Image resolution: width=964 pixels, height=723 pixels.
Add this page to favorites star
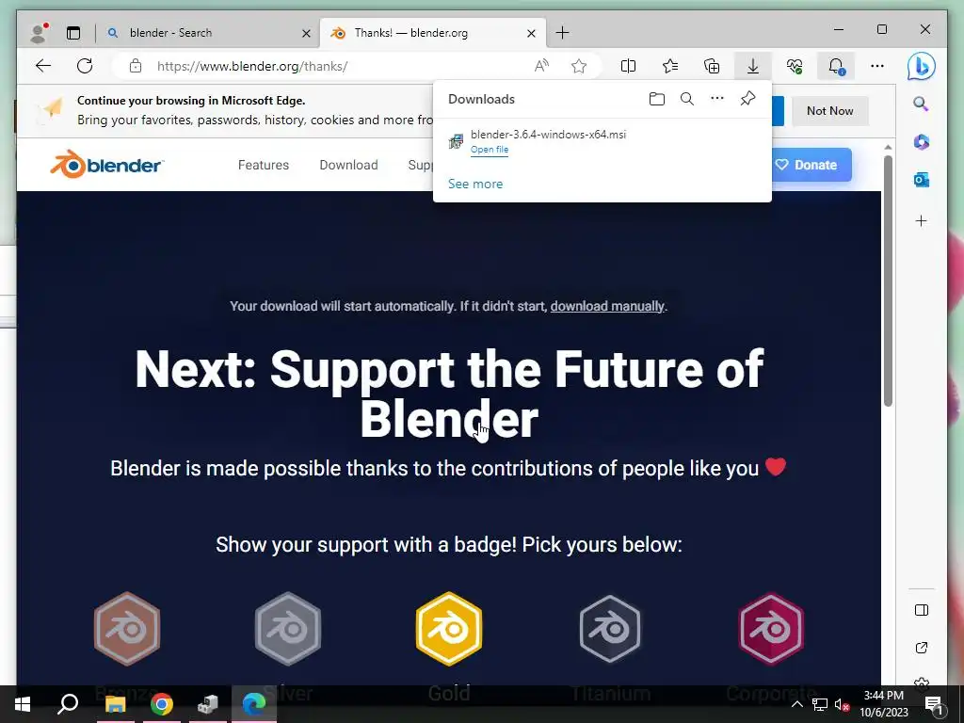579,66
